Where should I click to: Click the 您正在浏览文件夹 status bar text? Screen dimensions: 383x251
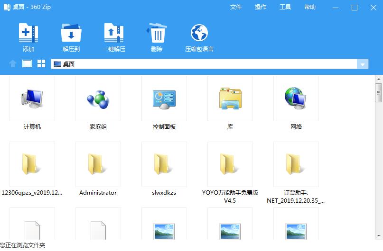tap(22, 245)
